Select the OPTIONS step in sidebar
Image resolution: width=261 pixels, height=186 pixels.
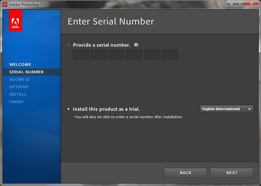click(19, 87)
